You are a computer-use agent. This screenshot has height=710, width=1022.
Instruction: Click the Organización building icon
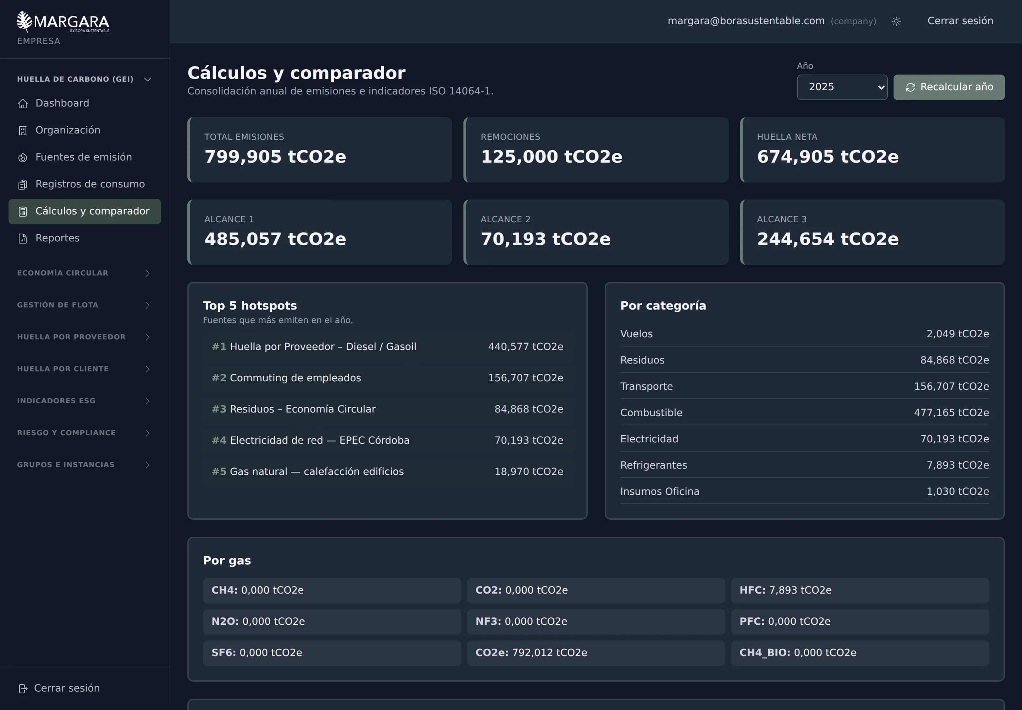[23, 130]
